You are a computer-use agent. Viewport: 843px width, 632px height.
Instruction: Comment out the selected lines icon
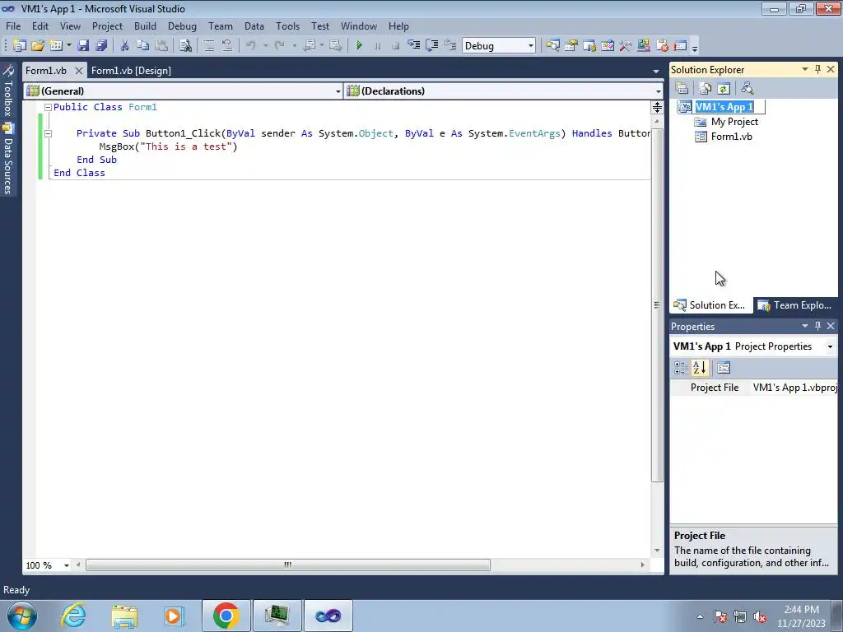click(208, 46)
